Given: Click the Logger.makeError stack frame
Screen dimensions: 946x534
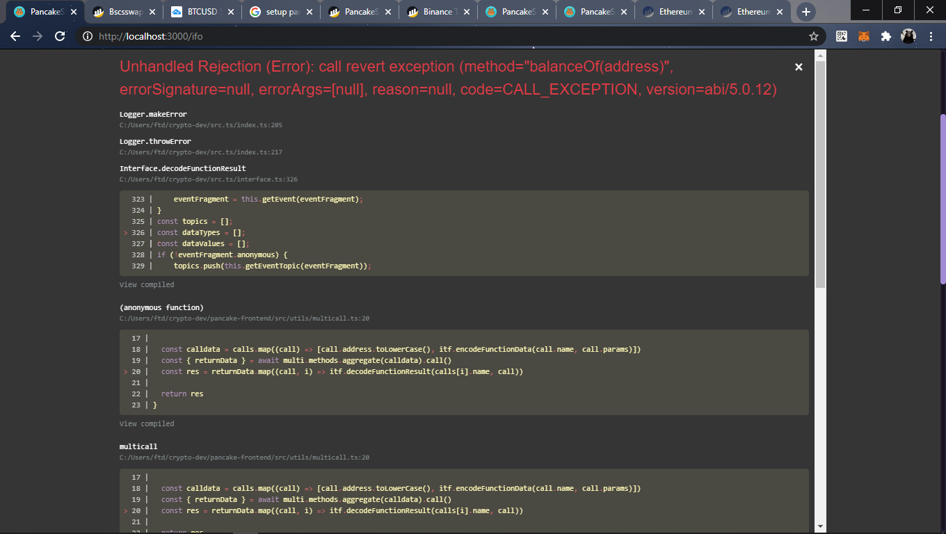Looking at the screenshot, I should tap(153, 114).
